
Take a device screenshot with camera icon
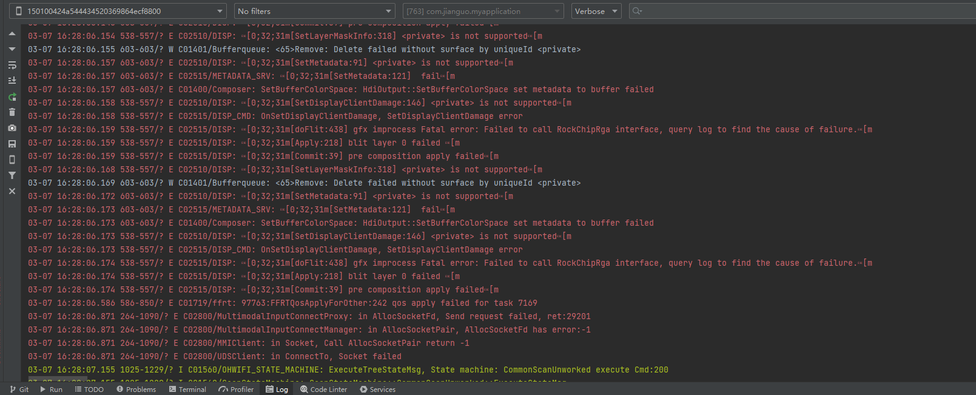click(12, 128)
